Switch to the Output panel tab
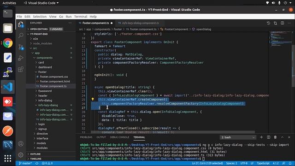Image resolution: width=295 pixels, height=166 pixels. [x=101, y=137]
